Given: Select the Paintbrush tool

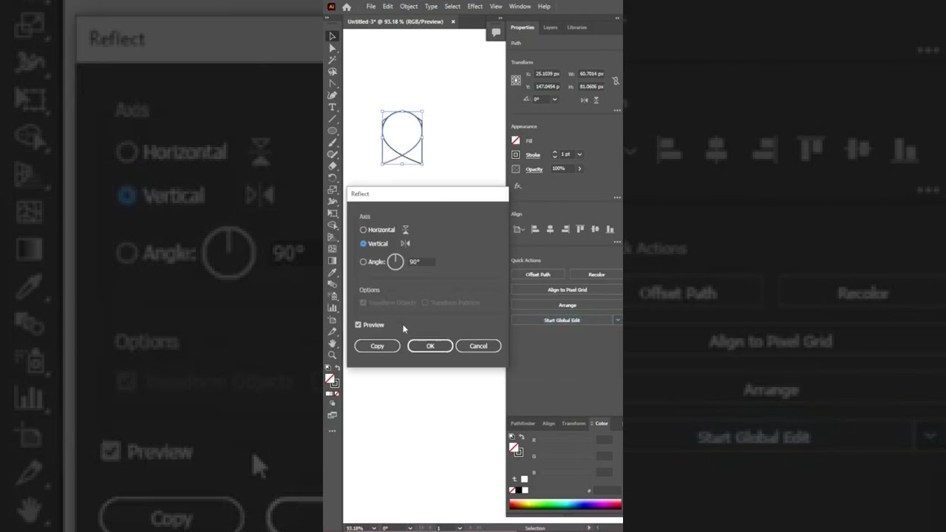Looking at the screenshot, I should 333,143.
